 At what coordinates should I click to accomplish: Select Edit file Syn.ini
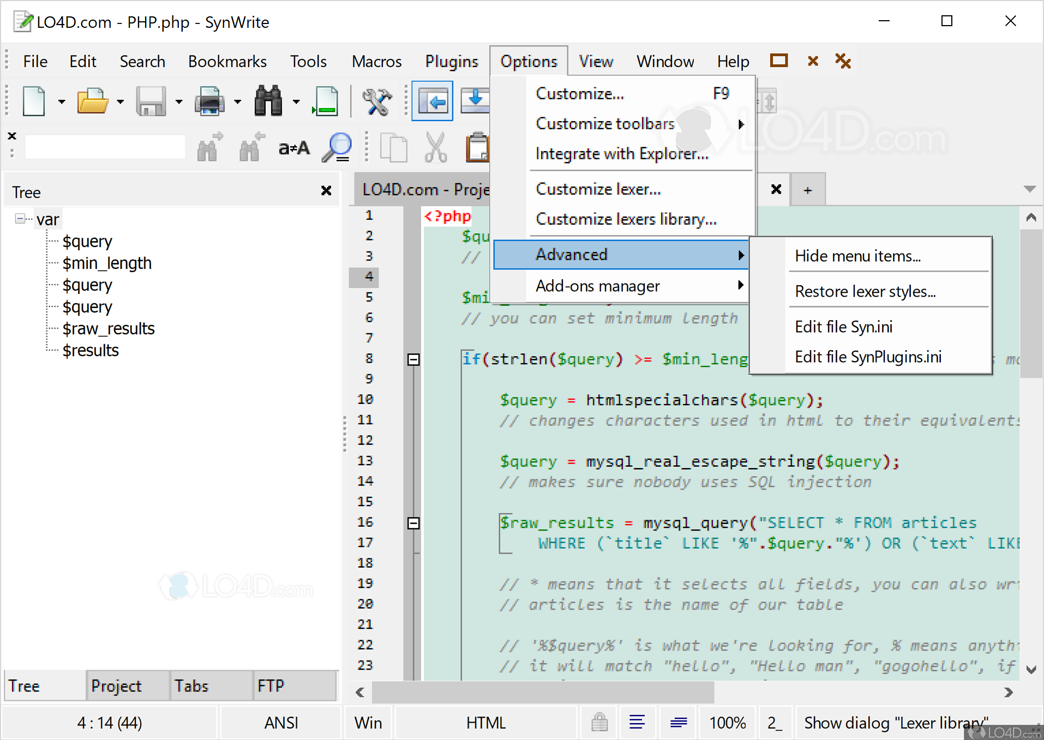tap(843, 327)
